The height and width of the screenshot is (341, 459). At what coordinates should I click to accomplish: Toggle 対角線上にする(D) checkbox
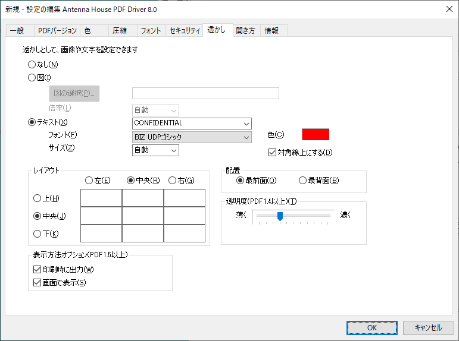click(x=273, y=152)
